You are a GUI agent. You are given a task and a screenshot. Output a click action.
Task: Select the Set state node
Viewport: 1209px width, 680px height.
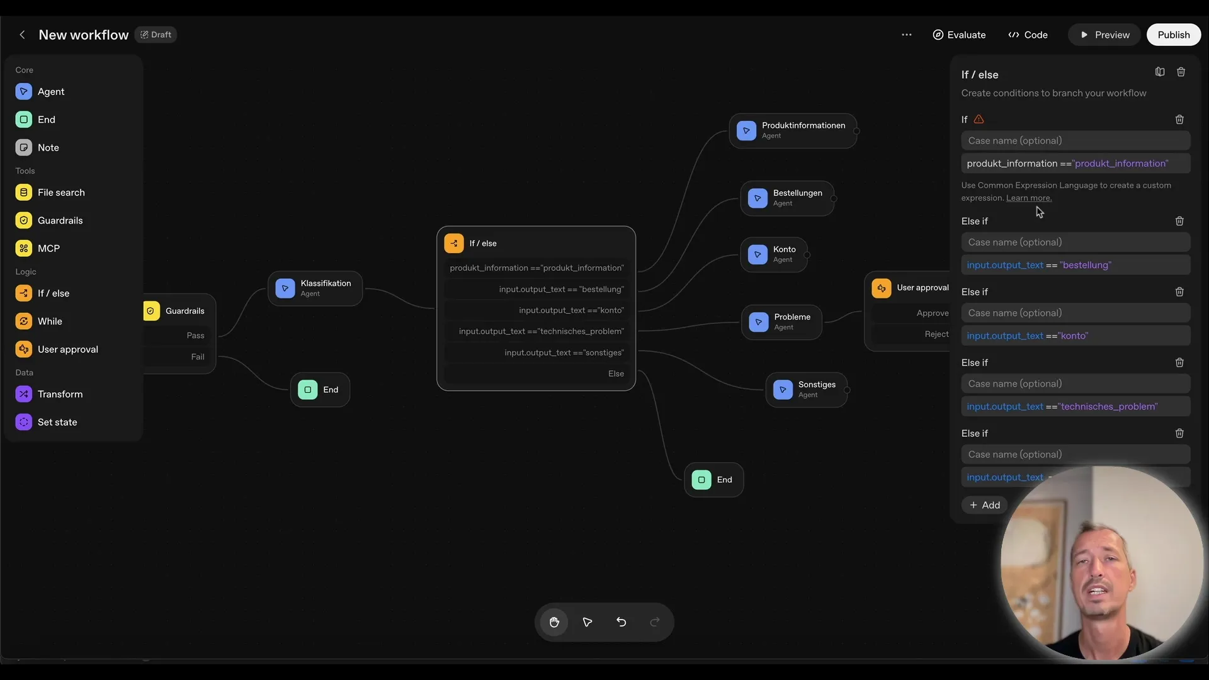pos(57,422)
